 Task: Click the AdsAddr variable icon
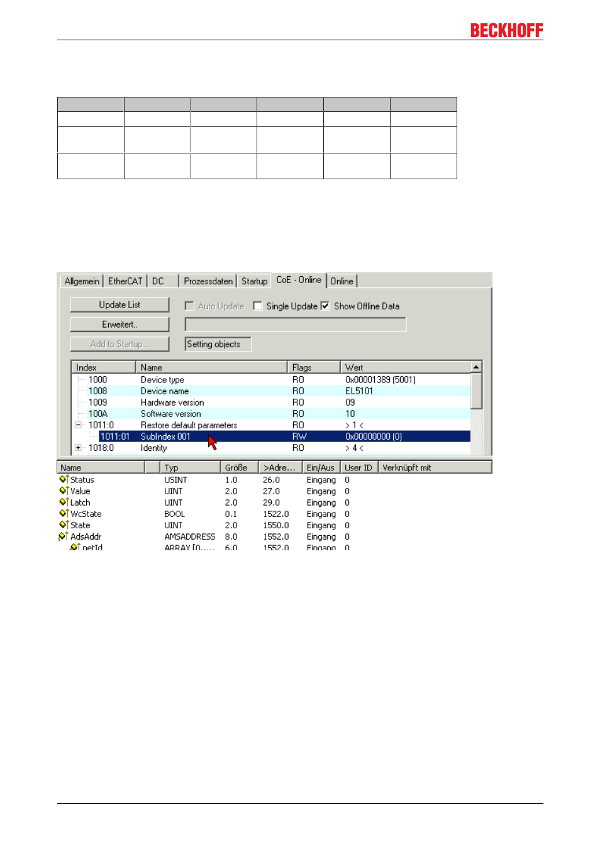(x=63, y=536)
